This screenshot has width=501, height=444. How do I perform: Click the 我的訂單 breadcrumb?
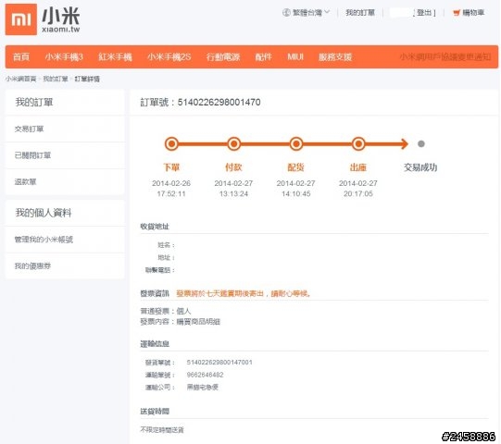coord(56,79)
